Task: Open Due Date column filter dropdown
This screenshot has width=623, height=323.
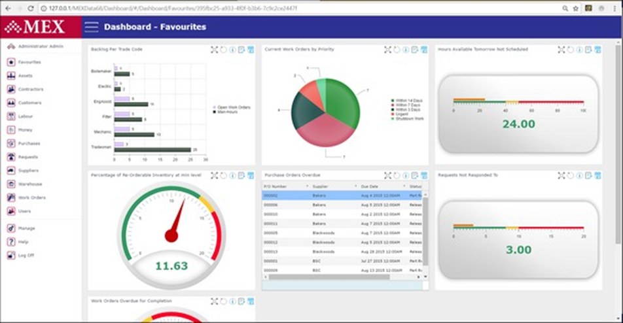Action: [x=404, y=186]
